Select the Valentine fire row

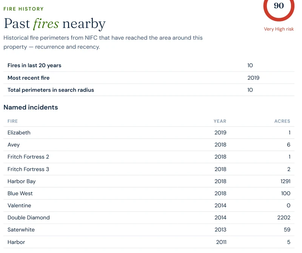coord(149,205)
